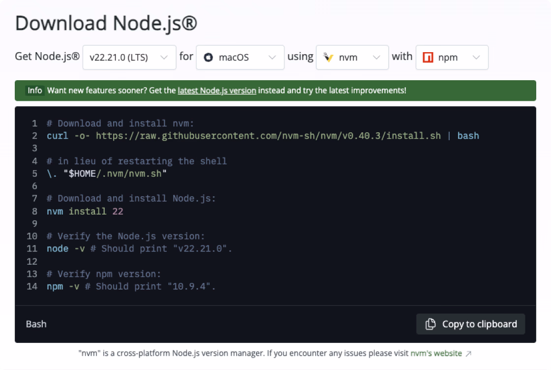
Task: Click the Bash language label
Action: click(36, 324)
